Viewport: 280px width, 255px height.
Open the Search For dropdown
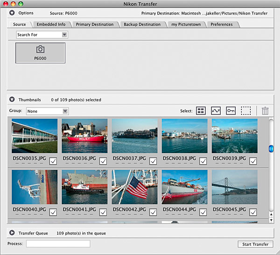click(x=42, y=35)
